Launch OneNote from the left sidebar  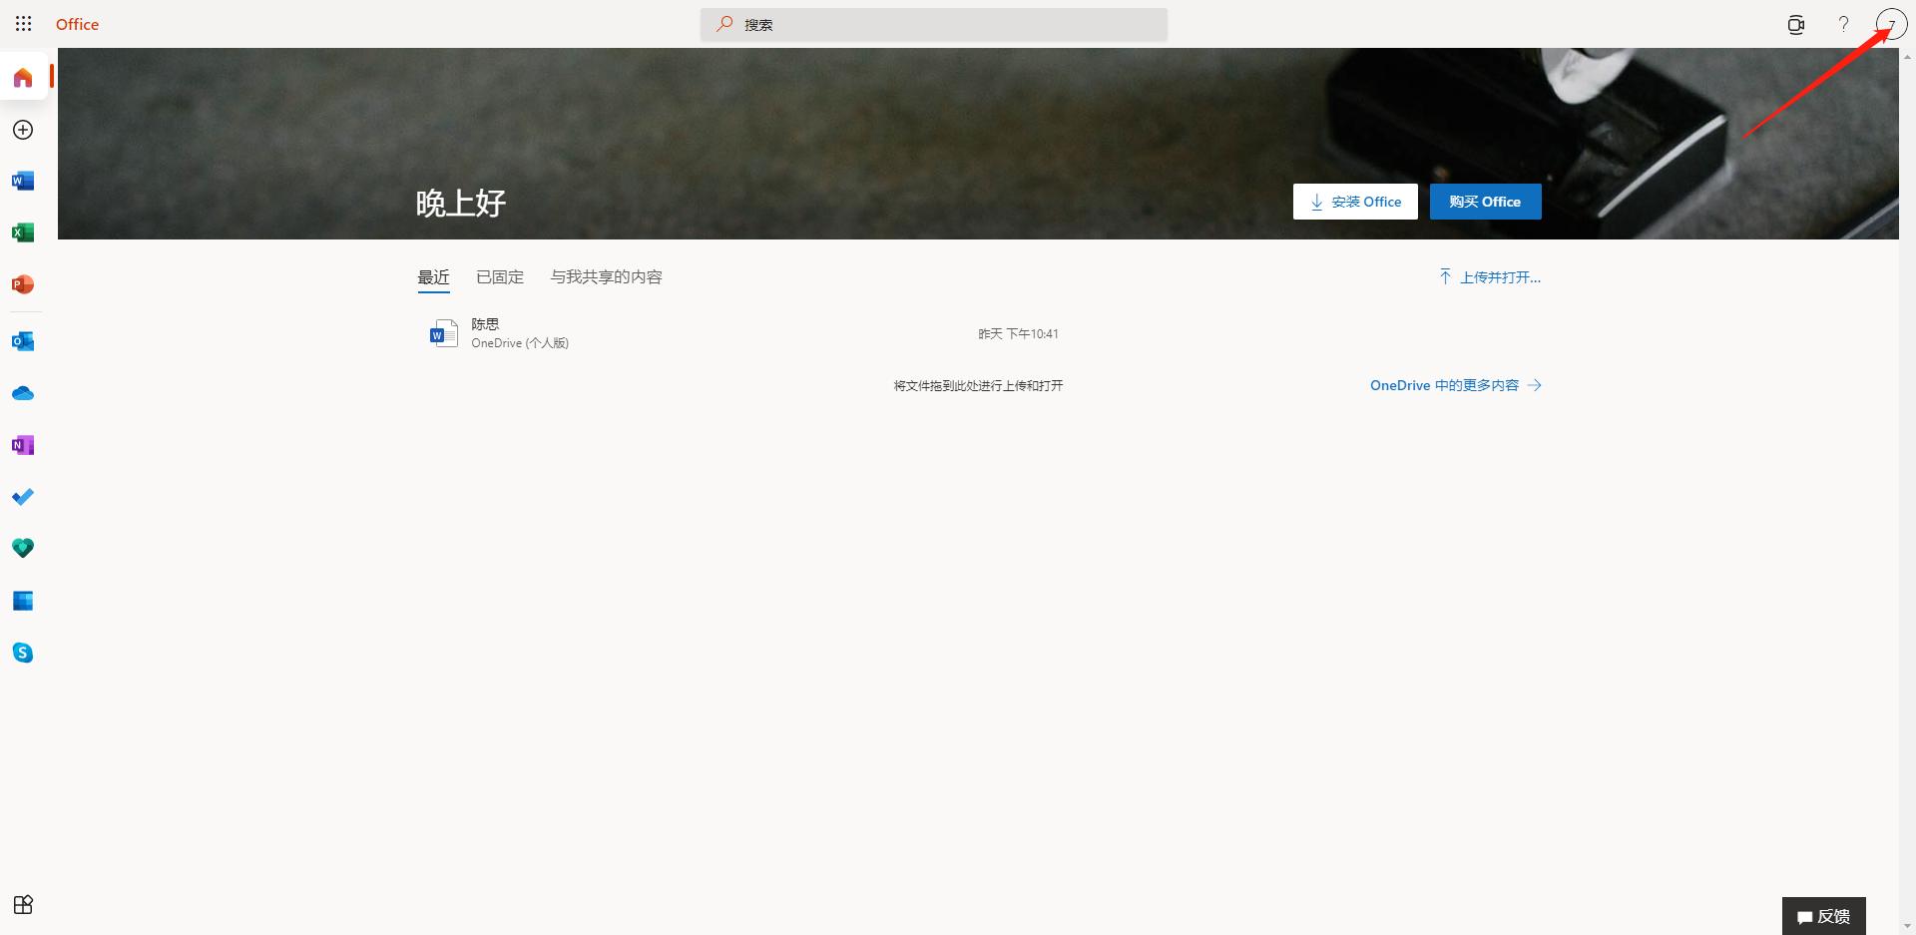[23, 445]
